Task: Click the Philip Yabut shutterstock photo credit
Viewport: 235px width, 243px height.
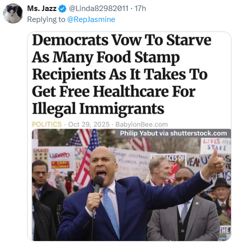Action: (x=173, y=133)
